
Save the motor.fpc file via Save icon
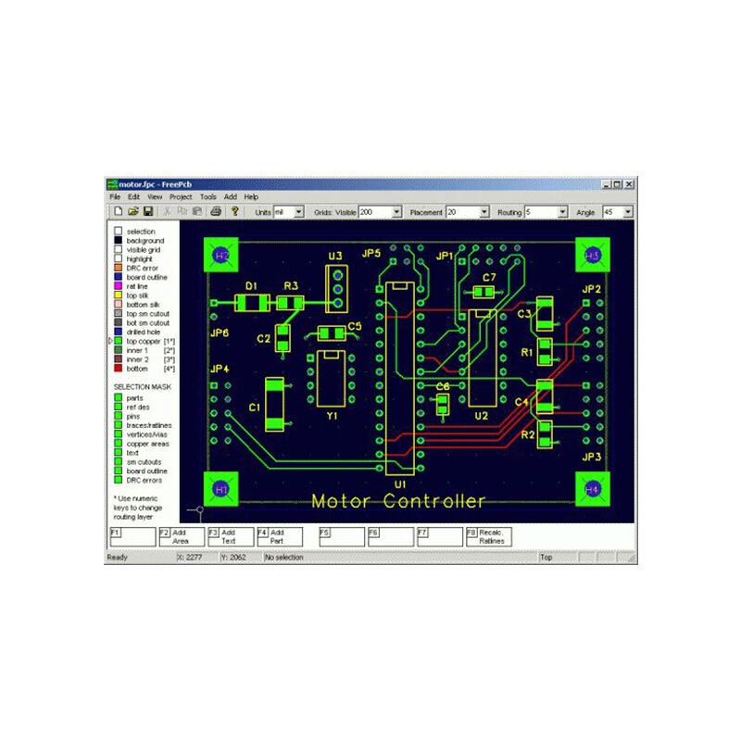click(x=149, y=212)
